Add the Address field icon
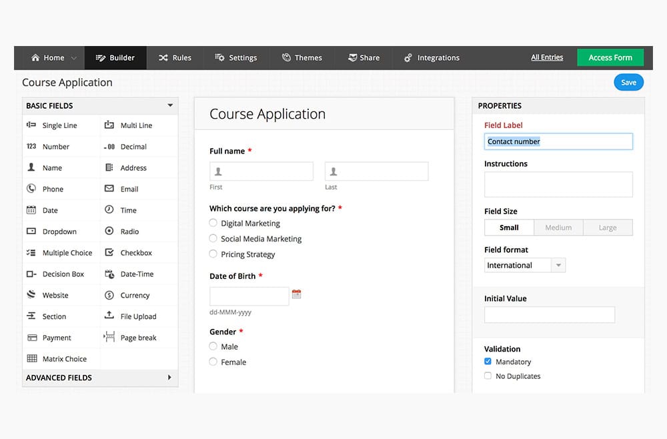 click(109, 167)
